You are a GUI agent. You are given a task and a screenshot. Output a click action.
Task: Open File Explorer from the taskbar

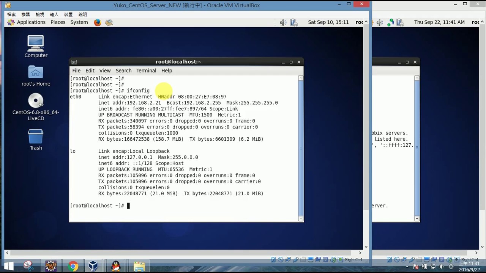tap(139, 266)
